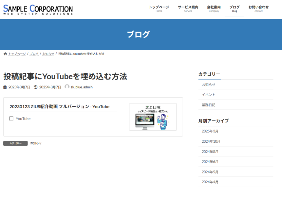Screen dimensions: 282x200
Task: Open 会社案内 Company menu item
Action: pyautogui.click(x=214, y=9)
